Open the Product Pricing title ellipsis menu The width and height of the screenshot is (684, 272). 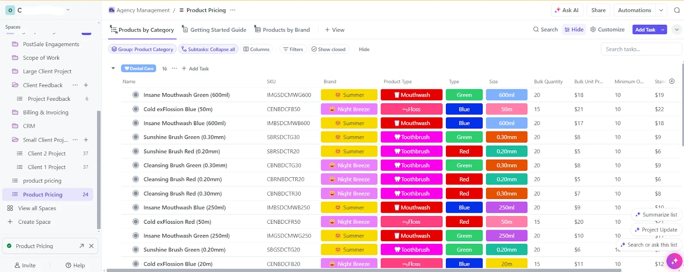click(233, 10)
